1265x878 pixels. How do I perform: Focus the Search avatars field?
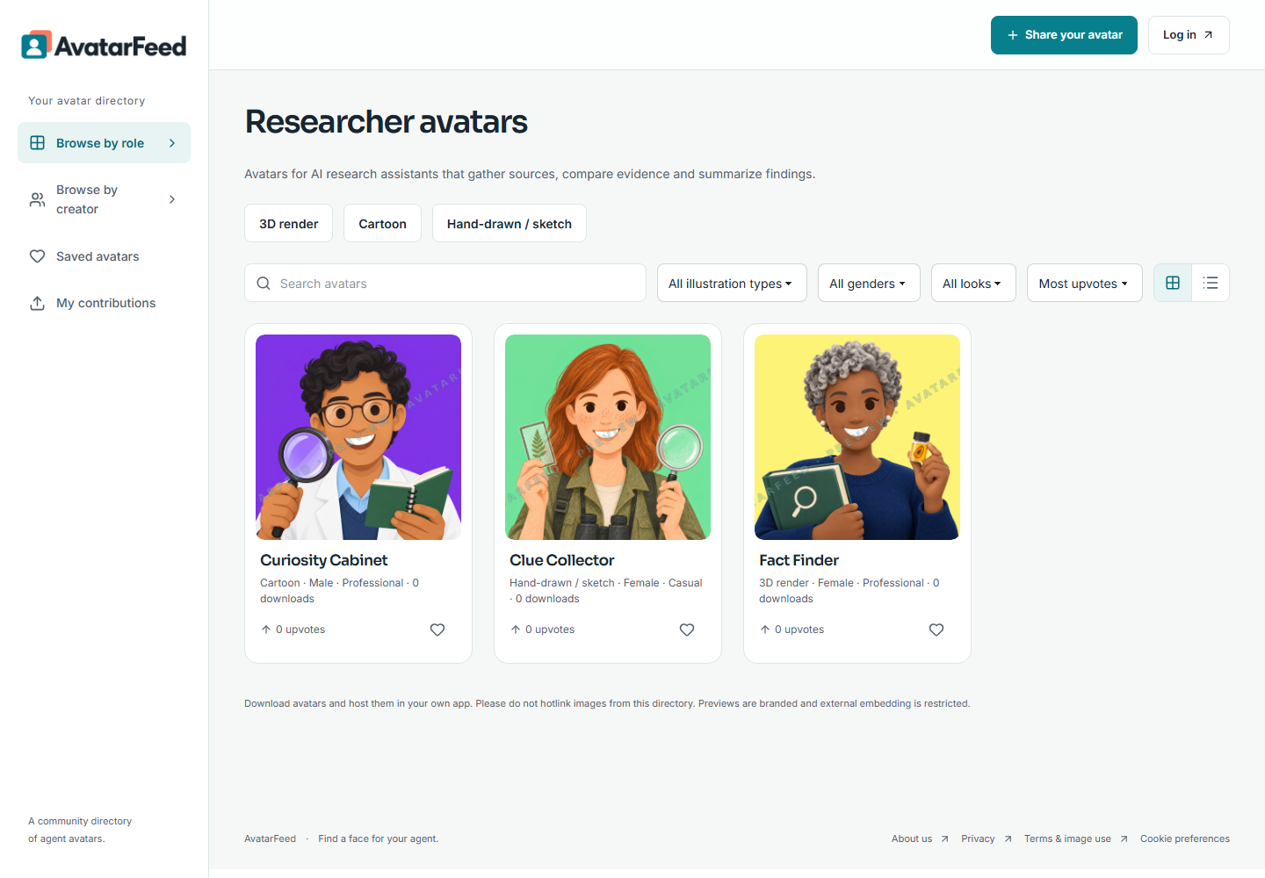pyautogui.click(x=445, y=283)
